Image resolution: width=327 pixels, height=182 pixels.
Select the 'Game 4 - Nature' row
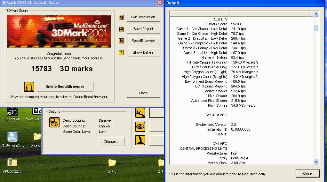pyautogui.click(x=241, y=57)
